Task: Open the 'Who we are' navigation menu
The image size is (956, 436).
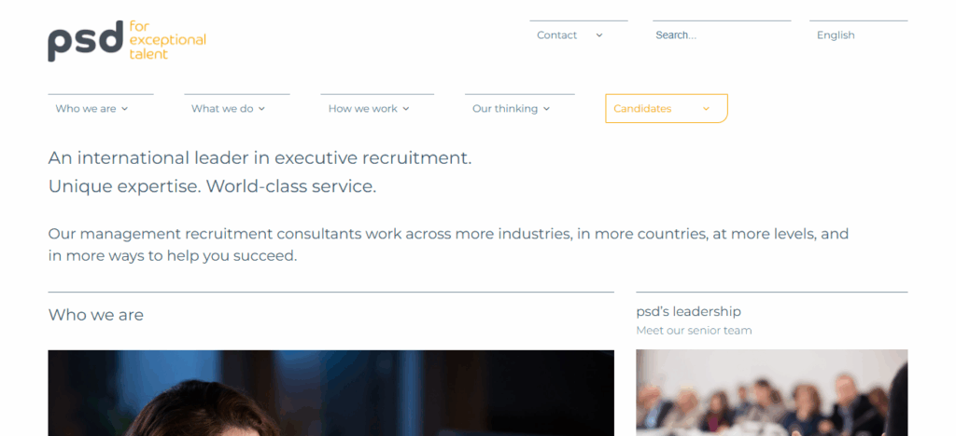Action: pos(86,109)
